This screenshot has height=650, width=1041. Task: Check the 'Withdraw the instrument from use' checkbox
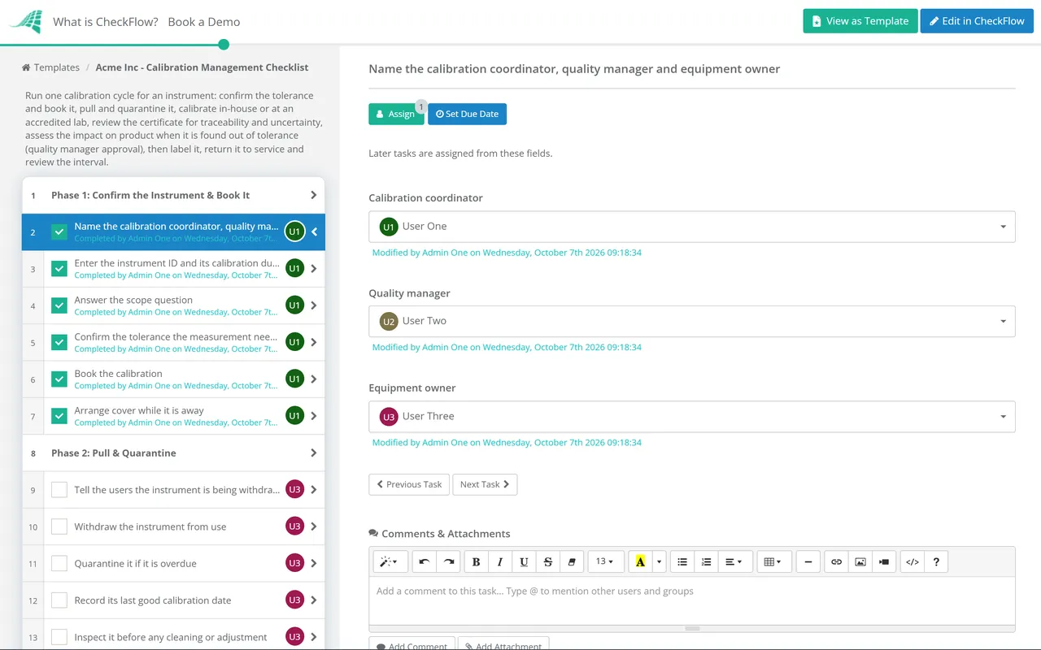[x=59, y=526]
